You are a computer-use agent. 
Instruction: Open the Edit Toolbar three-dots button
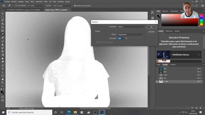click(x=3, y=86)
